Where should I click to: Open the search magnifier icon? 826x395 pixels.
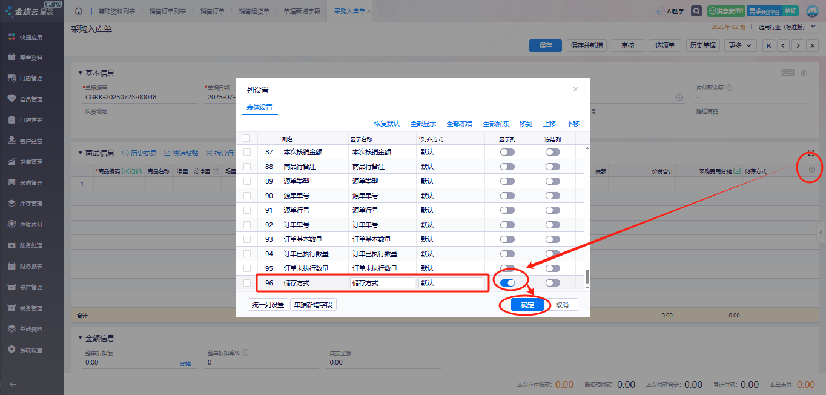(697, 11)
